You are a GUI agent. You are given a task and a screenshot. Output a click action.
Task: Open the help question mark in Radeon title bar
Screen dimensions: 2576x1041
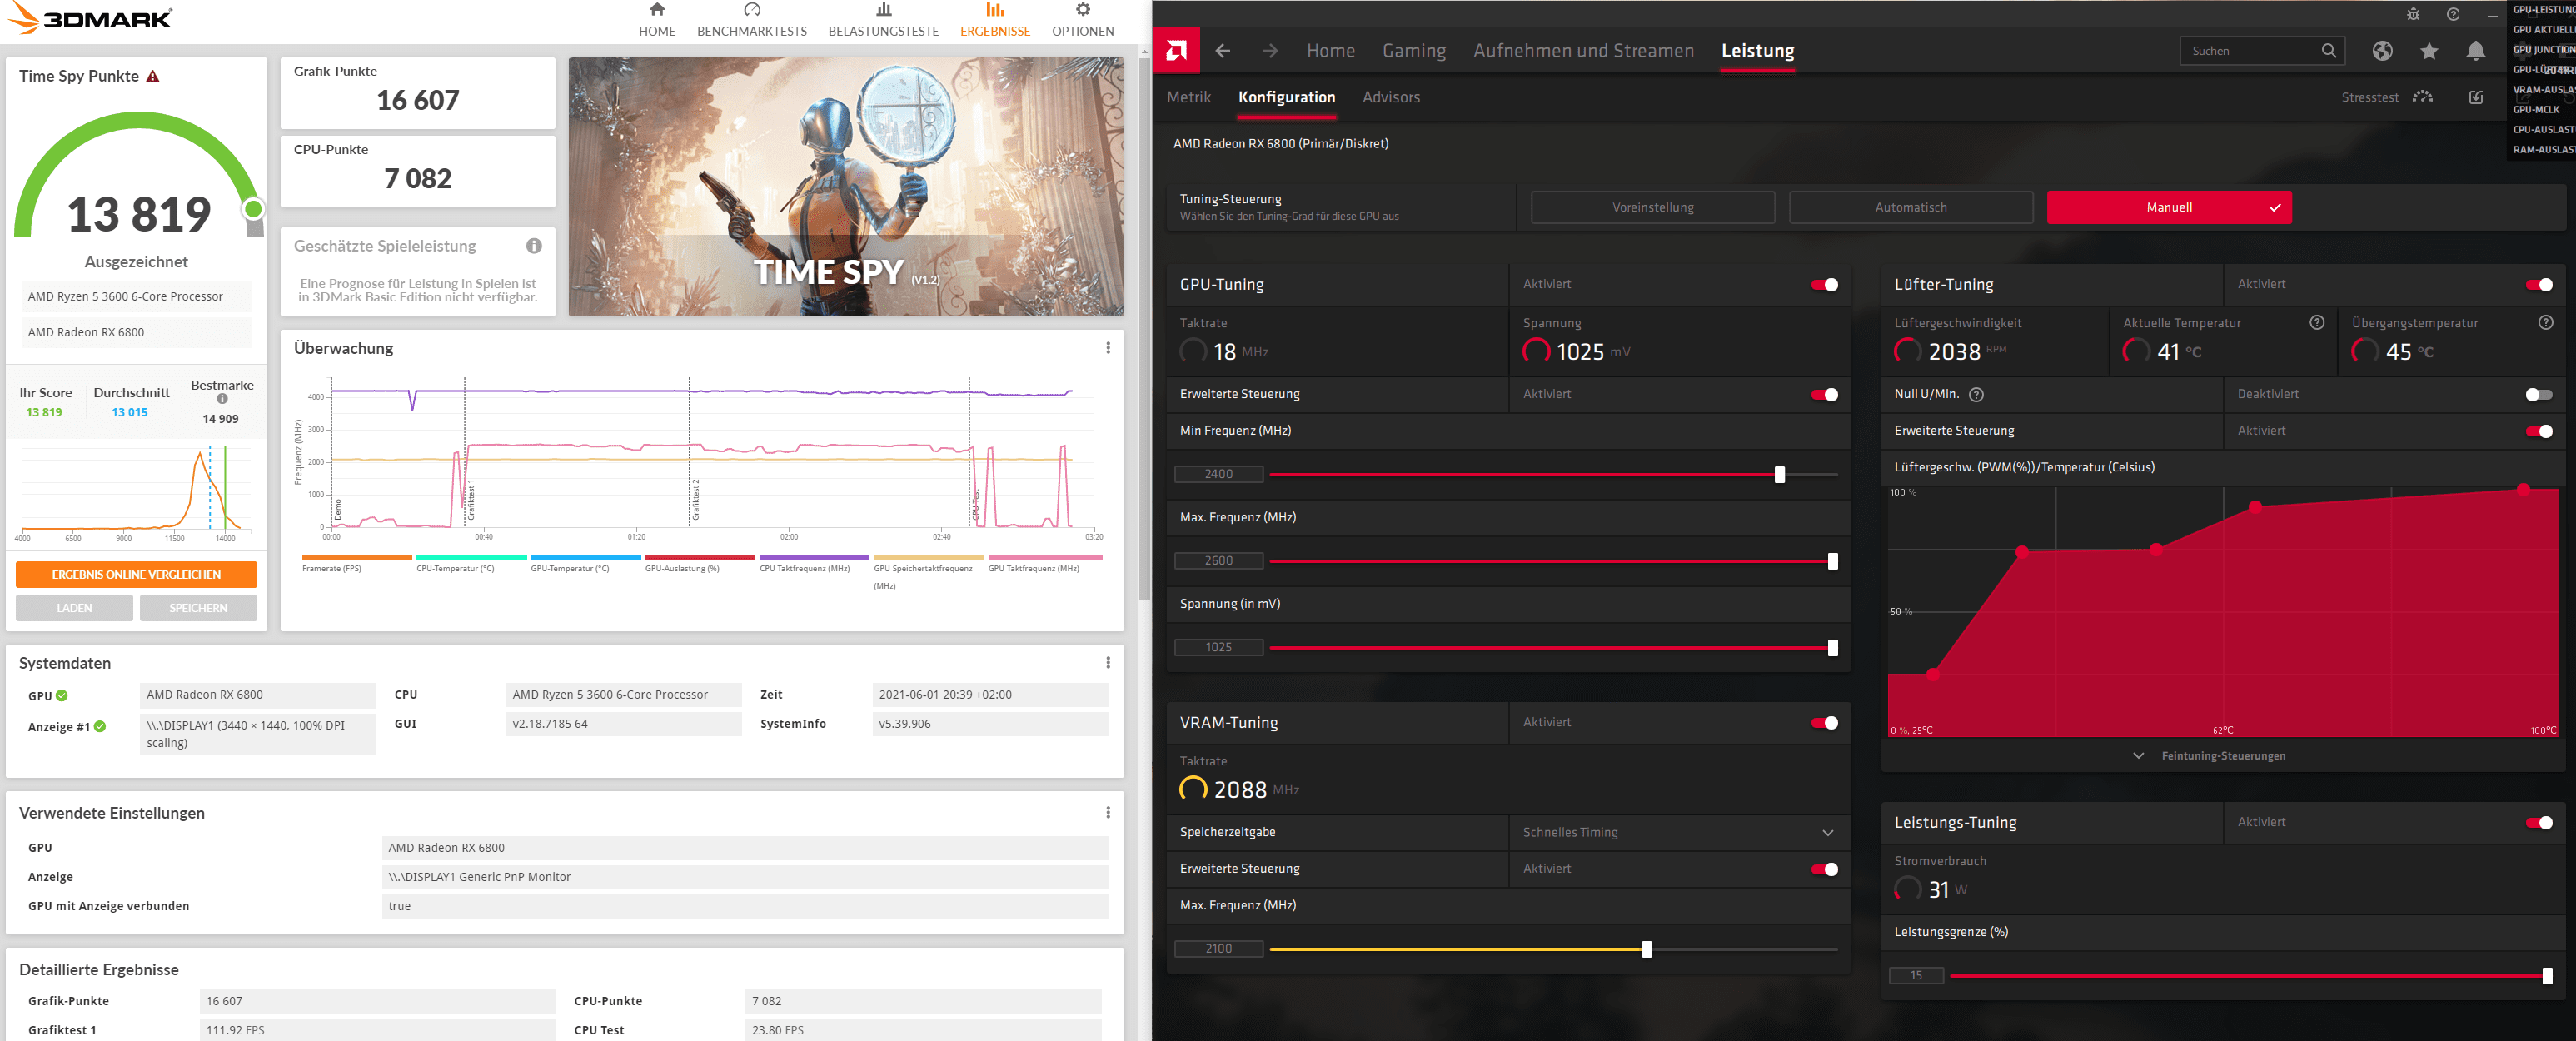click(x=2453, y=14)
